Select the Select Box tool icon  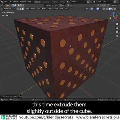[8, 5]
